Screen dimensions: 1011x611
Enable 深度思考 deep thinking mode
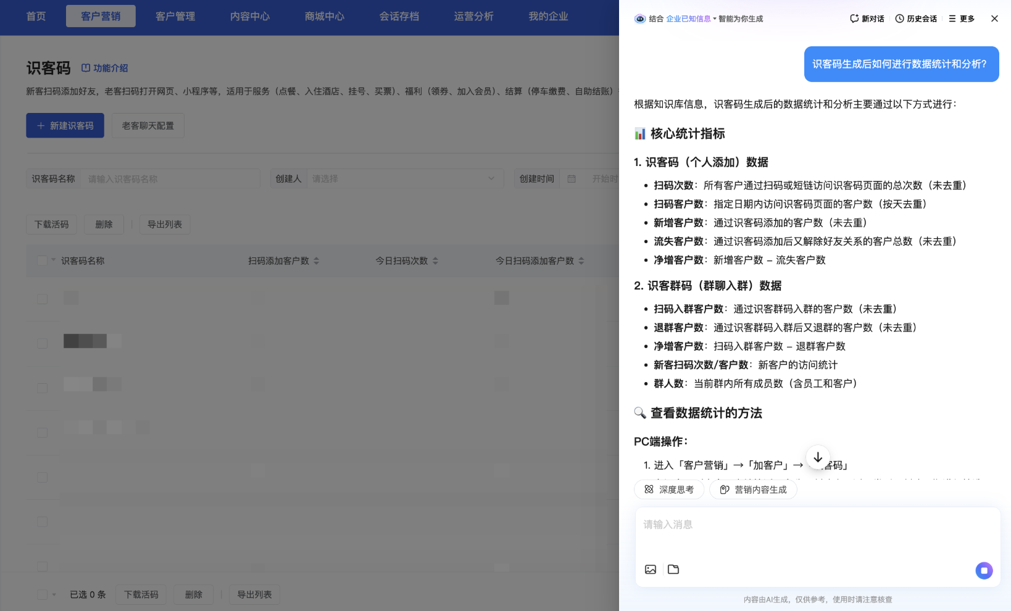(669, 489)
